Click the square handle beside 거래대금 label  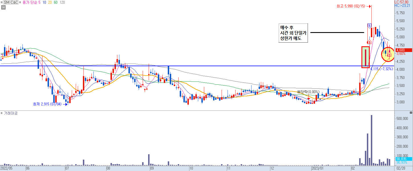[x=2, y=113]
